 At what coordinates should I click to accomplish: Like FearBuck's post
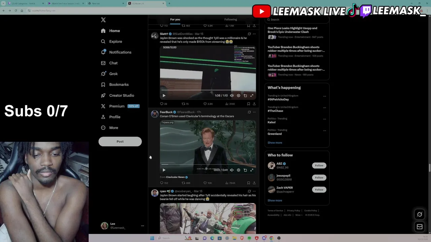207,183
